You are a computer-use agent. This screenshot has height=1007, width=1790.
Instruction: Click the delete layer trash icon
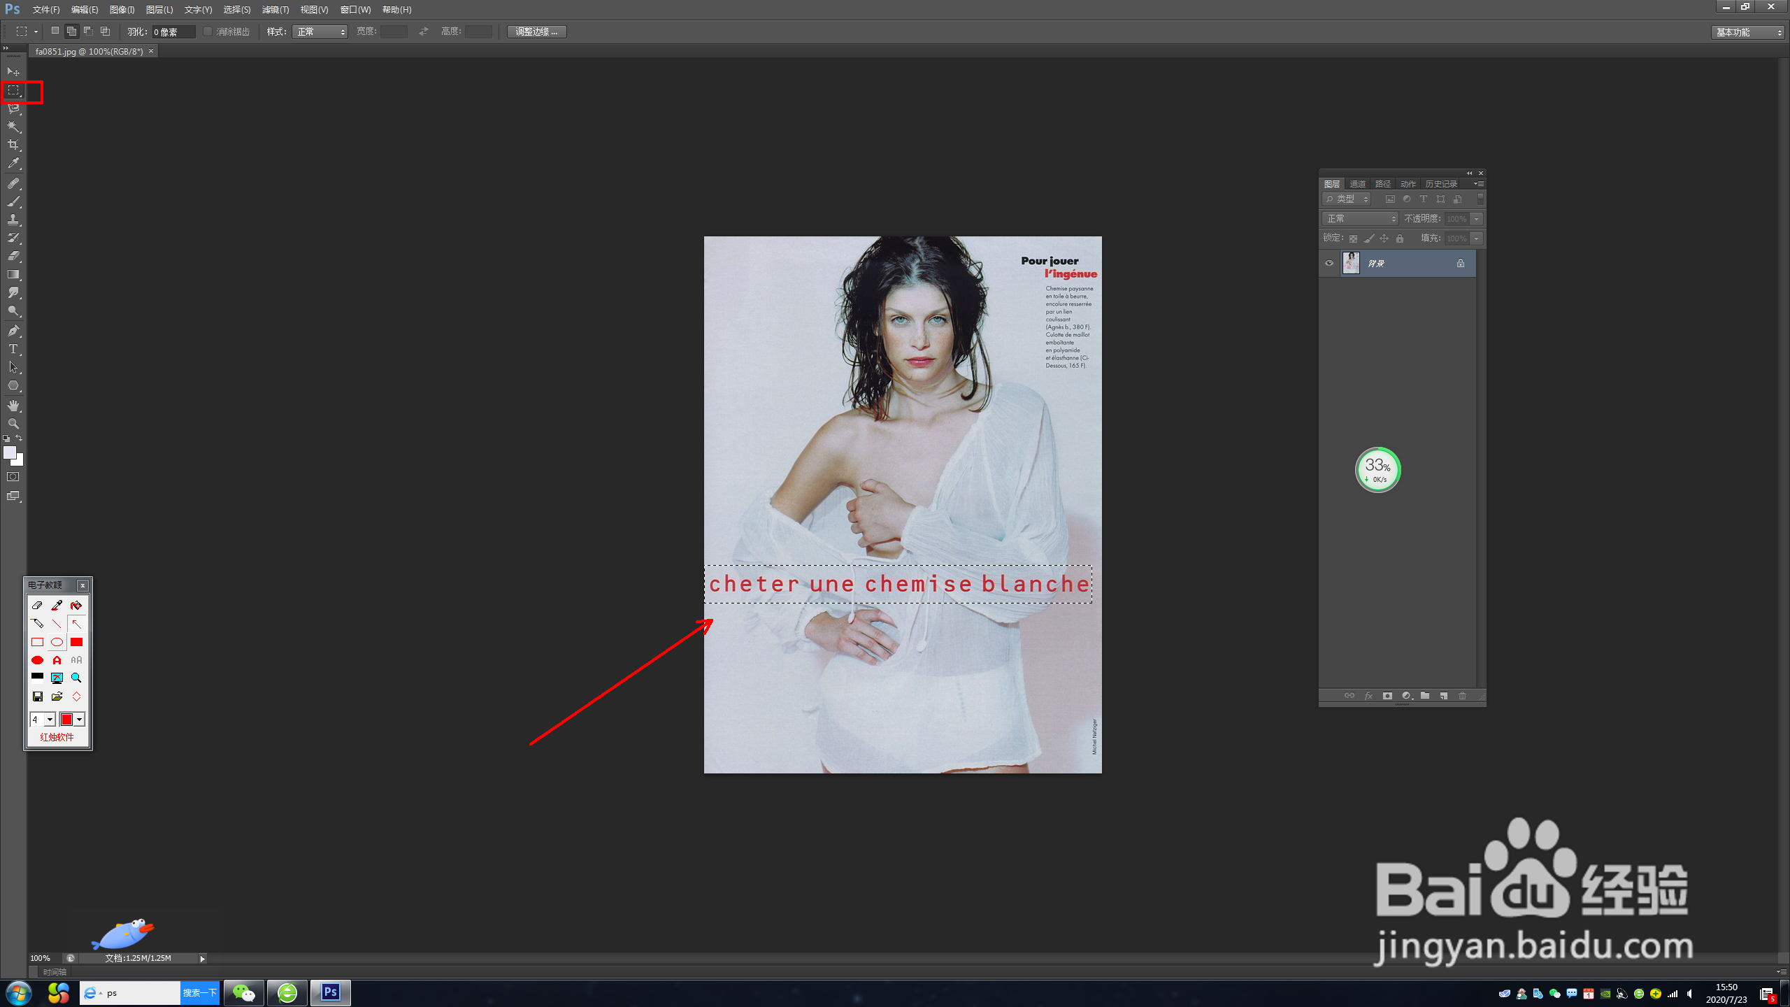tap(1462, 696)
